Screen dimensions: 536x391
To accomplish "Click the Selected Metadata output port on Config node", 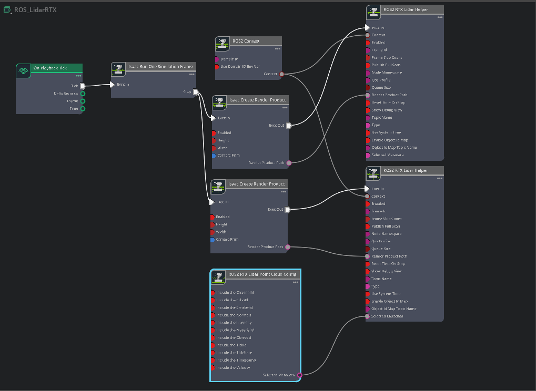I will point(300,375).
